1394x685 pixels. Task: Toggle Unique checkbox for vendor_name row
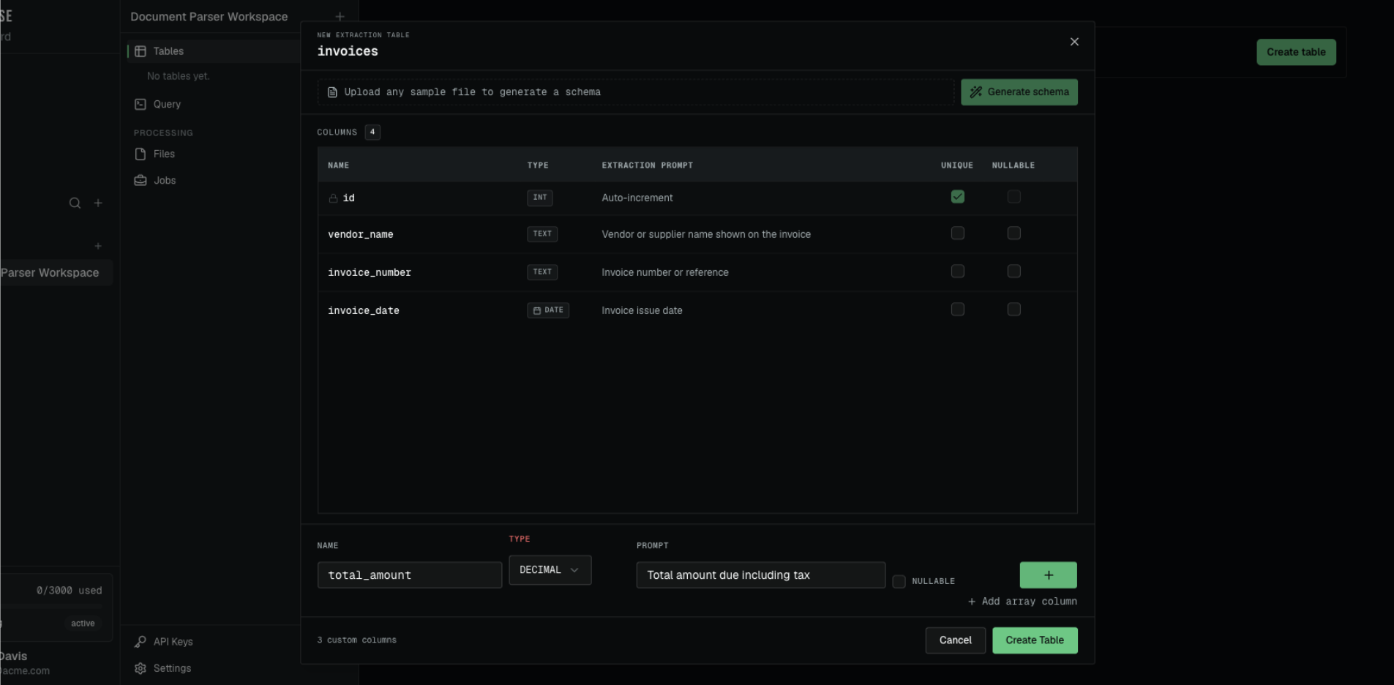click(x=957, y=233)
